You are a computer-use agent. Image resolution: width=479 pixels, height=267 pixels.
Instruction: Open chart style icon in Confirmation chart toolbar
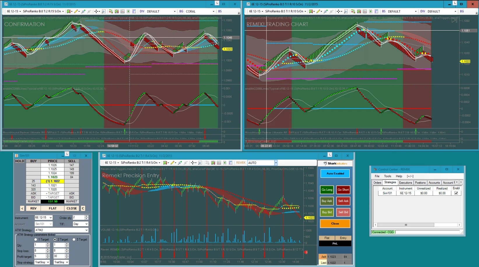(x=69, y=11)
